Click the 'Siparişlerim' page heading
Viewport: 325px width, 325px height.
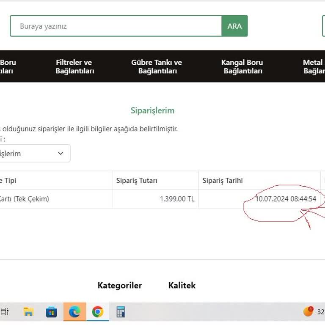152,110
